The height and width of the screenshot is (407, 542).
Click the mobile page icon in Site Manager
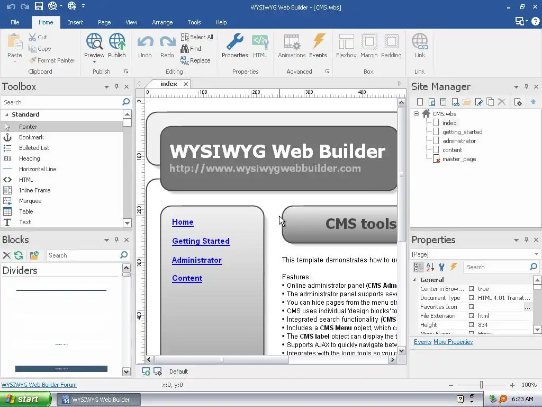432,102
